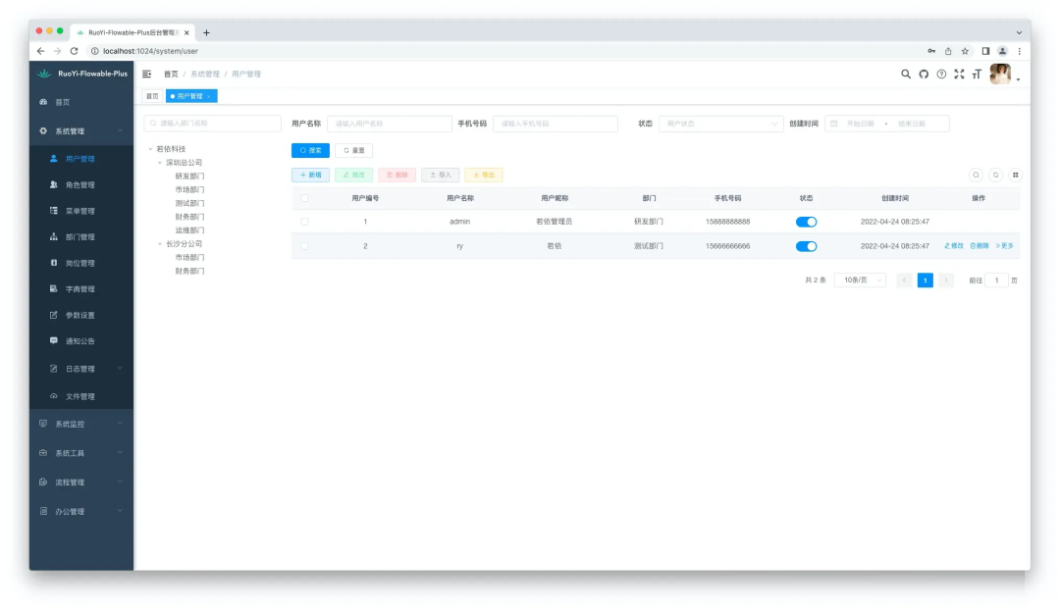The image size is (1060, 609).
Task: Toggle the status switch for user ry
Action: click(x=806, y=246)
